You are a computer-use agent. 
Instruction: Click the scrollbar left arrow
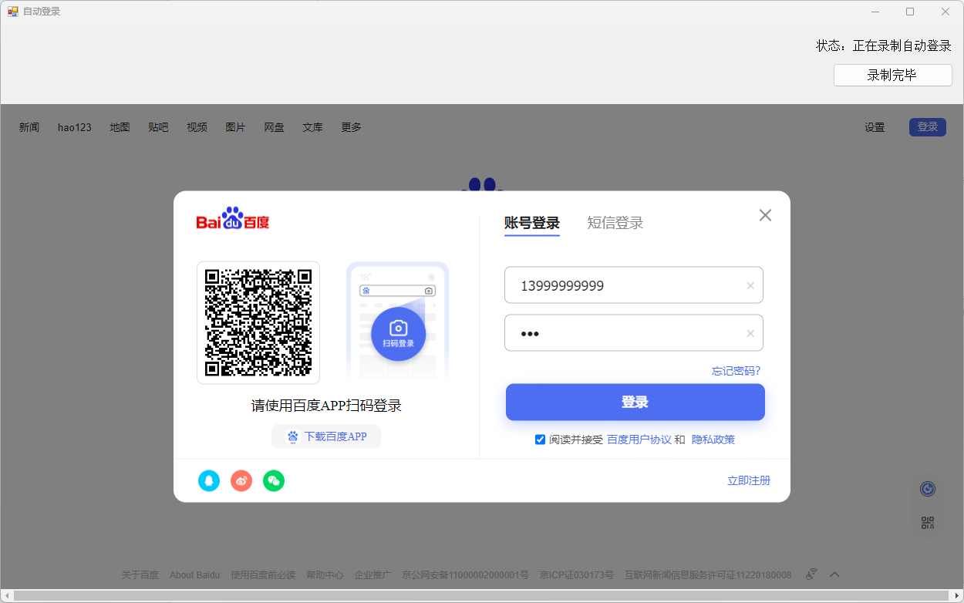coord(6,596)
